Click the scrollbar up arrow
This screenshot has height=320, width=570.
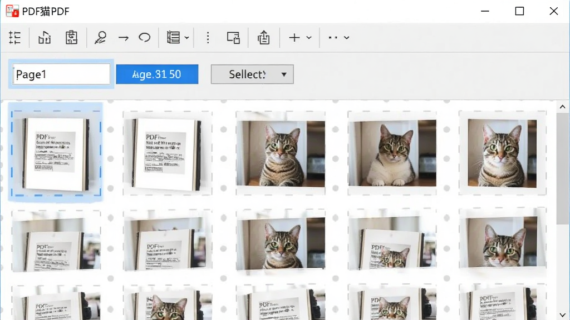pyautogui.click(x=562, y=107)
